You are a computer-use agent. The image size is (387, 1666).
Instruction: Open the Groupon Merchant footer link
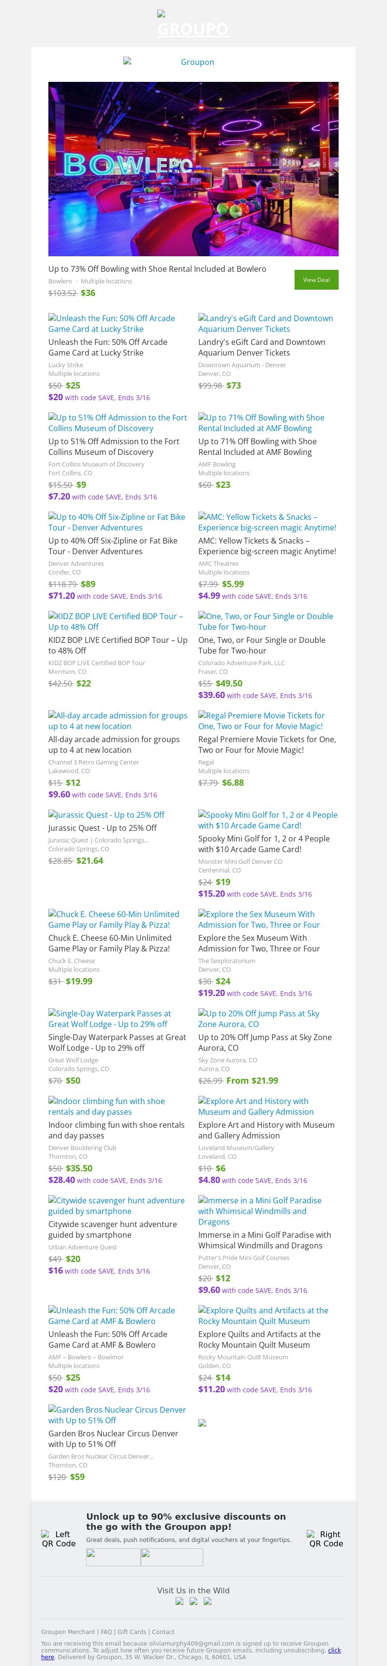(69, 1632)
